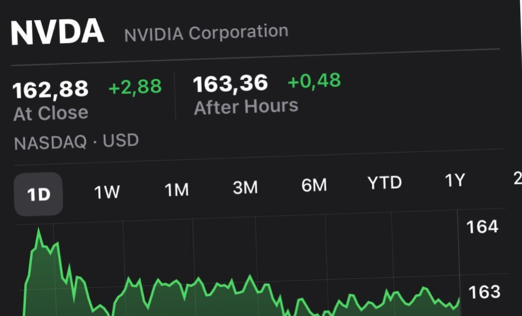Click the After Hours label
This screenshot has height=316, width=522.
point(246,106)
